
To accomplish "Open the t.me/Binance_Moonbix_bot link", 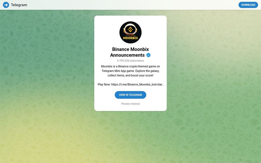I will pos(138,84).
